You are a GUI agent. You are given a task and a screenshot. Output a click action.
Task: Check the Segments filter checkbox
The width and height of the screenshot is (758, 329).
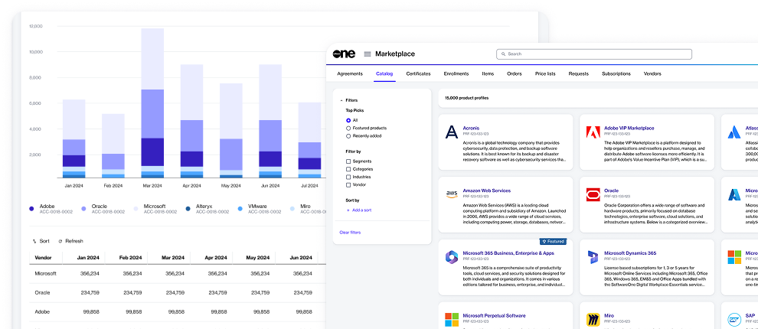click(348, 161)
